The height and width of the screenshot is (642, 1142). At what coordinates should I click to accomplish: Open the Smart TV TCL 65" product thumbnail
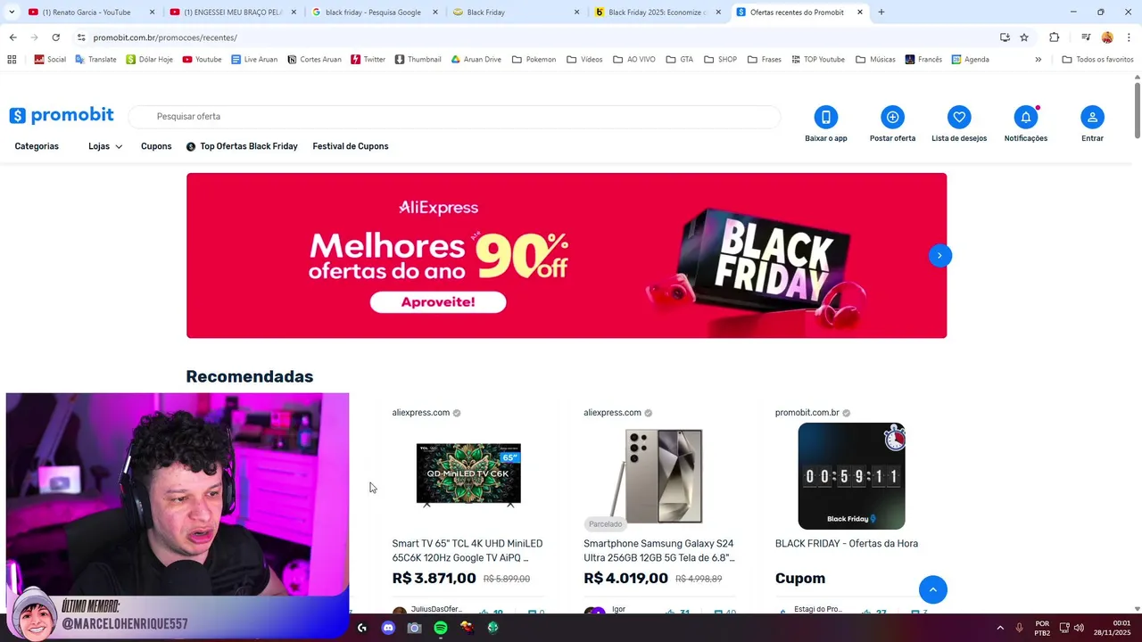(x=468, y=476)
